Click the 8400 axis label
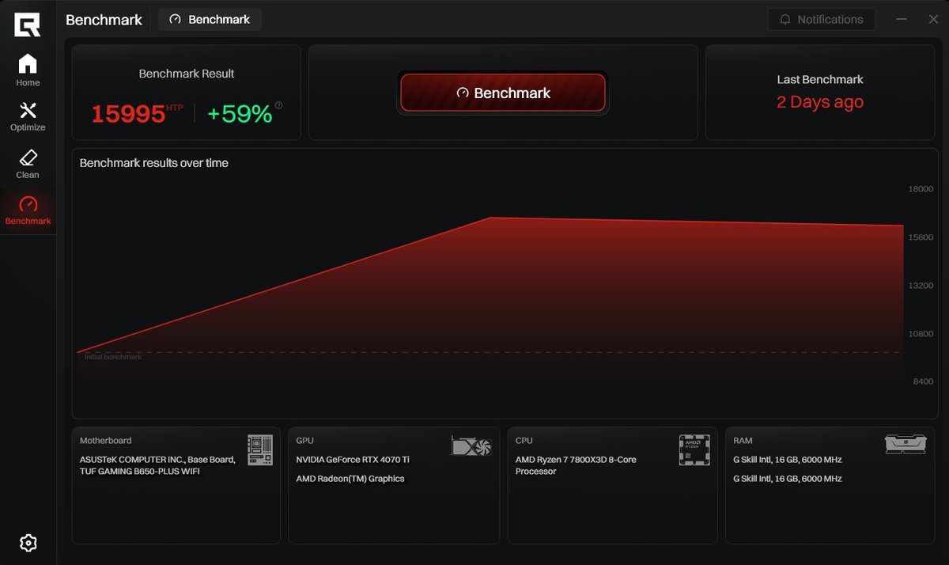The width and height of the screenshot is (949, 565). [923, 381]
